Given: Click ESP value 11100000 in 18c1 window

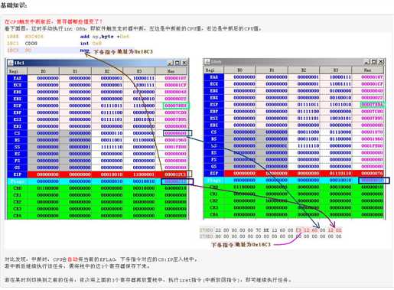Looking at the screenshot, I should click(144, 106).
